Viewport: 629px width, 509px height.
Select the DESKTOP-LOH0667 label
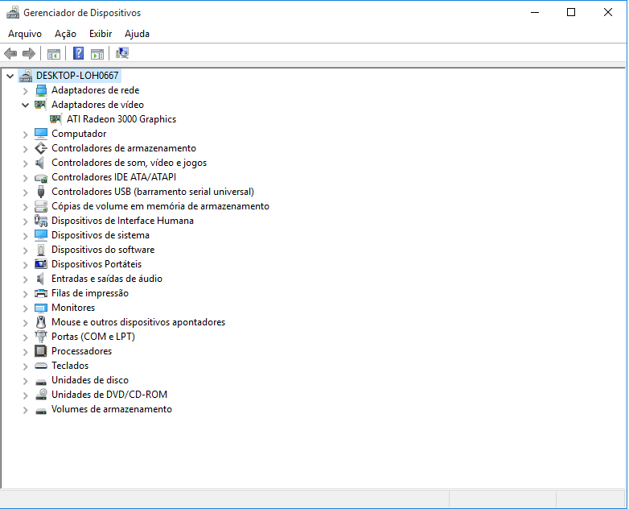click(77, 76)
